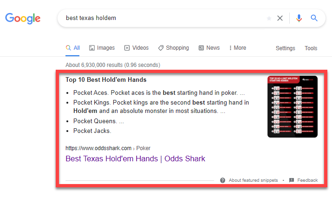The width and height of the screenshot is (332, 198).
Task: Open the Tools options
Action: tap(311, 48)
